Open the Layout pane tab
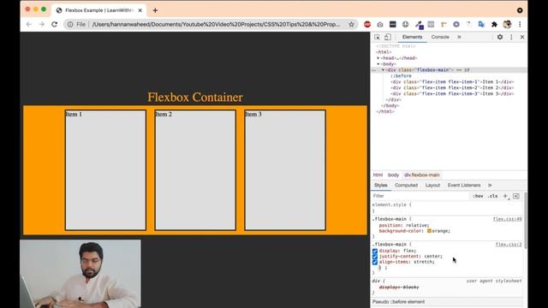548x308 pixels. pyautogui.click(x=432, y=186)
